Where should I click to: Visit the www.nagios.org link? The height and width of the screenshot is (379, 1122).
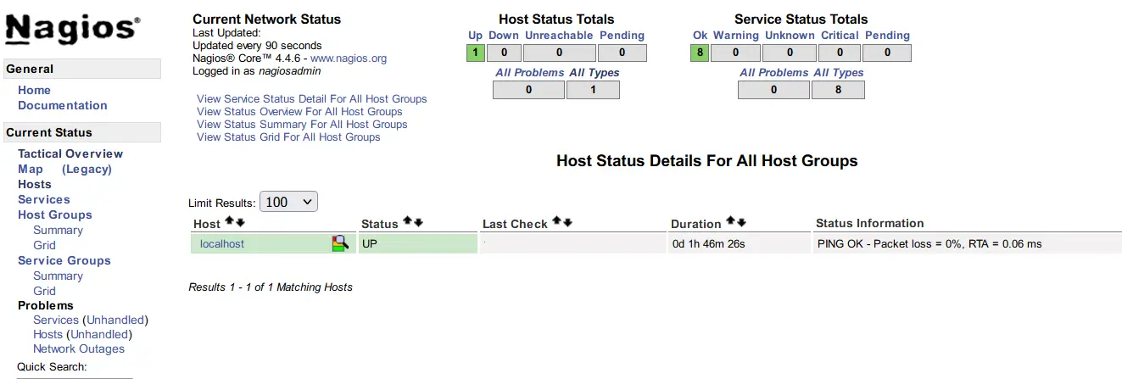coord(349,59)
